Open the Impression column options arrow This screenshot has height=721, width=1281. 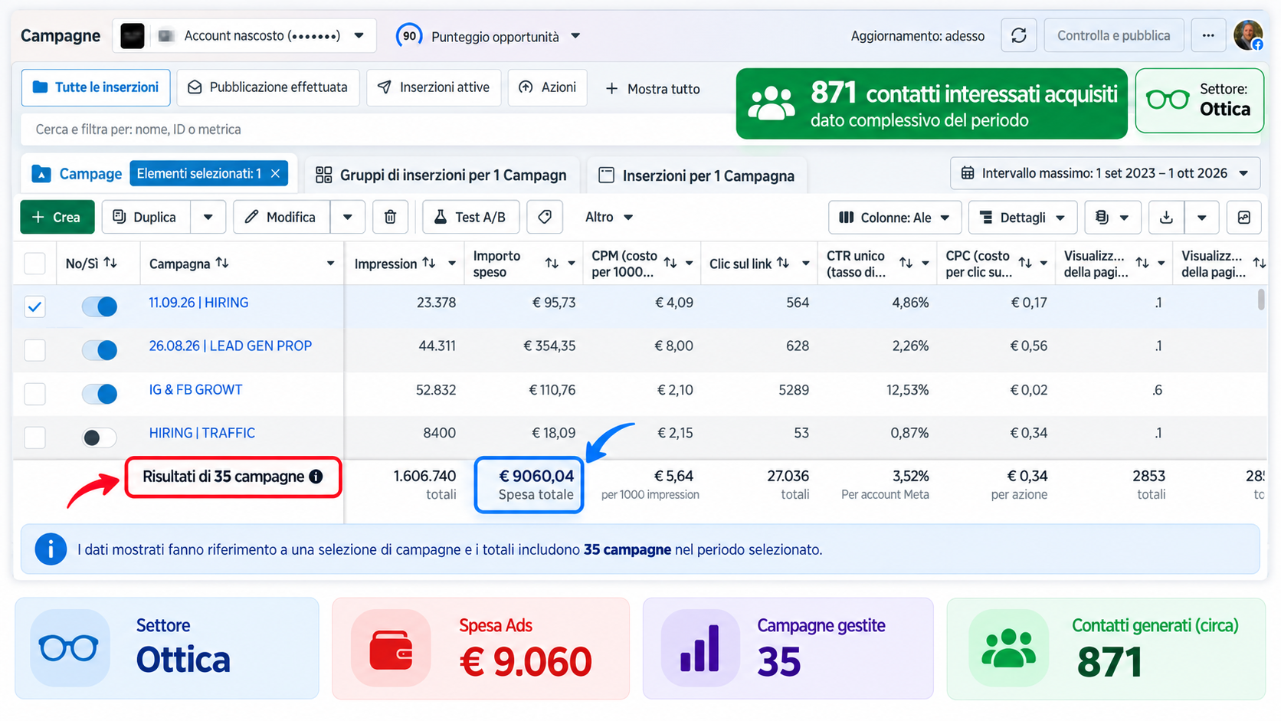tap(452, 264)
